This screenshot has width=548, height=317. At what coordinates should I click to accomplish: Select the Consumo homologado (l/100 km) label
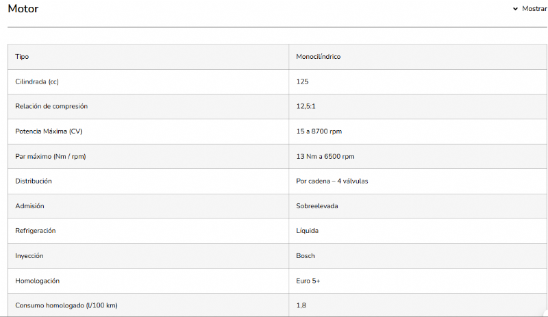pyautogui.click(x=71, y=305)
